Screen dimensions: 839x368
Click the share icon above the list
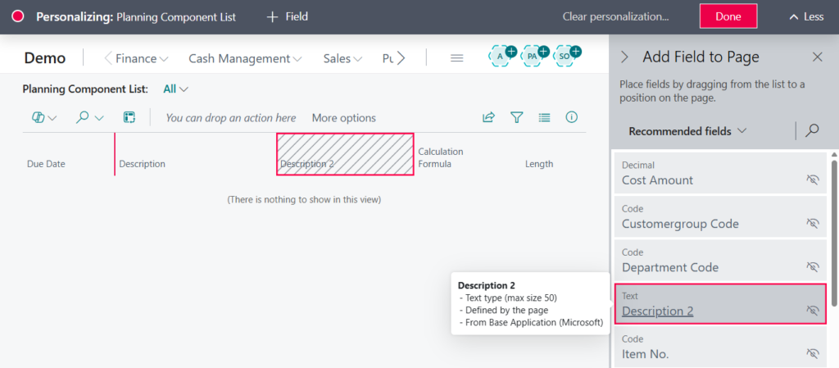488,117
